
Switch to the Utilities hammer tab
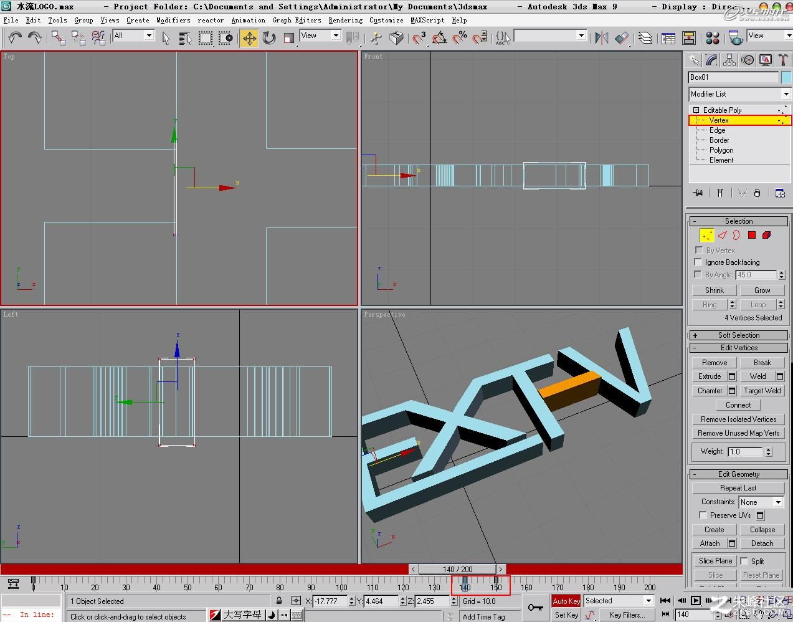pos(783,60)
